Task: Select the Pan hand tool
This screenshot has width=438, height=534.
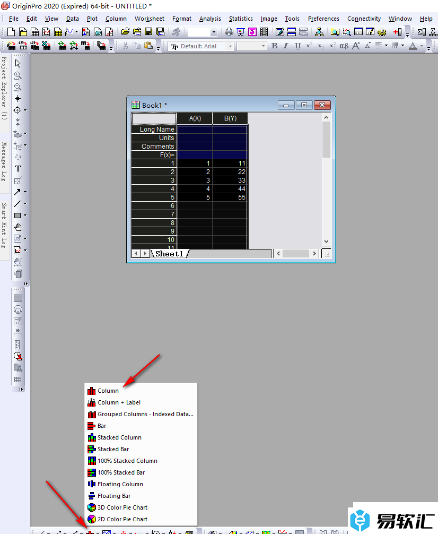Action: tap(17, 227)
